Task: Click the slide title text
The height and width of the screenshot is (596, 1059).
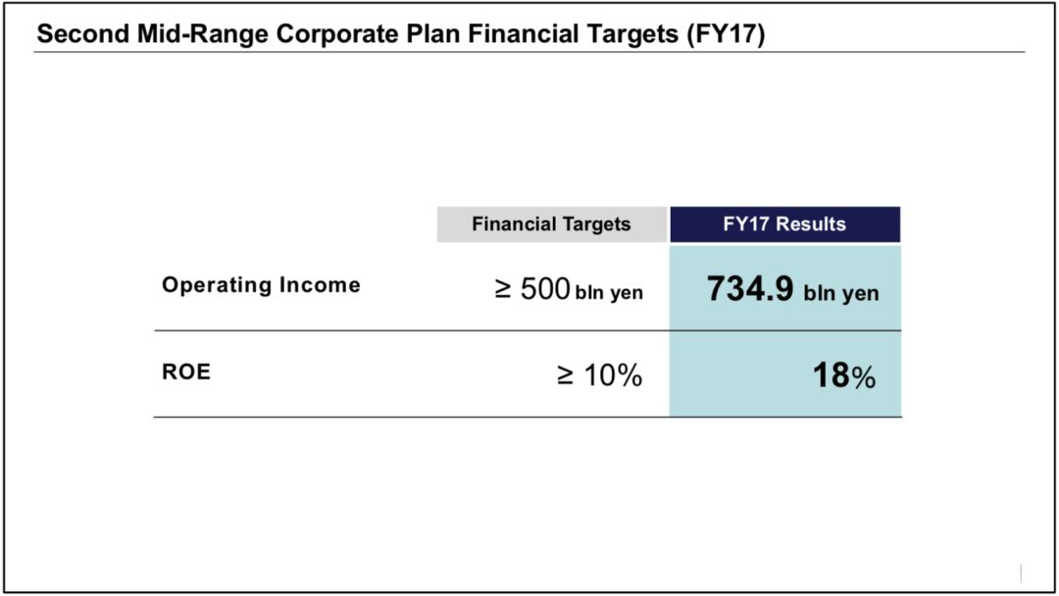Action: click(400, 34)
